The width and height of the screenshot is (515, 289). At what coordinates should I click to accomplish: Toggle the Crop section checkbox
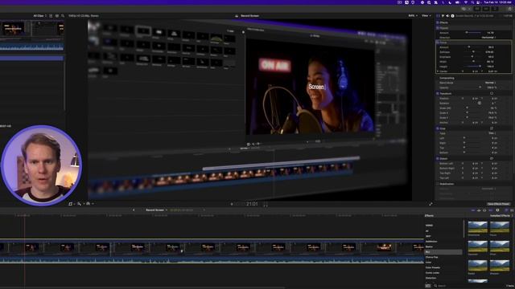(438, 128)
